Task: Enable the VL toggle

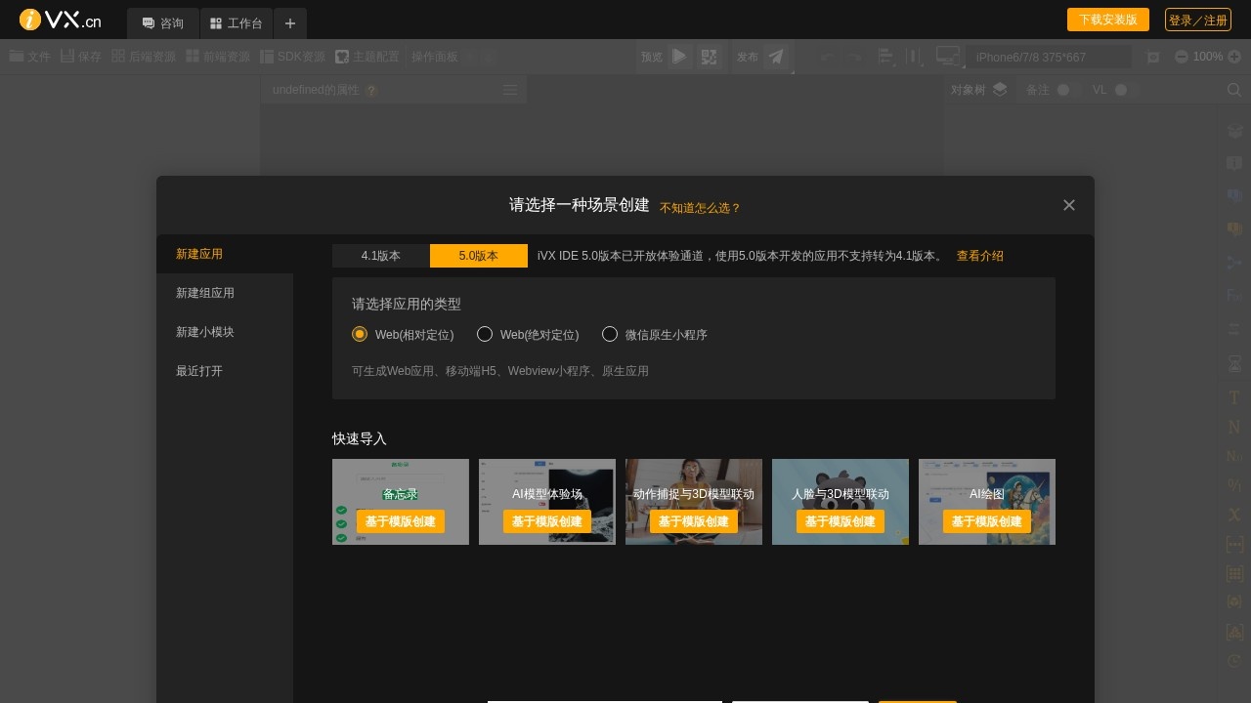Action: pyautogui.click(x=1121, y=89)
